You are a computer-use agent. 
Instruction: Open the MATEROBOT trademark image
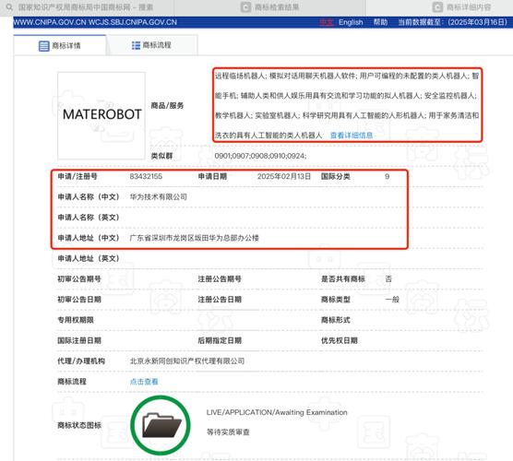coord(101,116)
